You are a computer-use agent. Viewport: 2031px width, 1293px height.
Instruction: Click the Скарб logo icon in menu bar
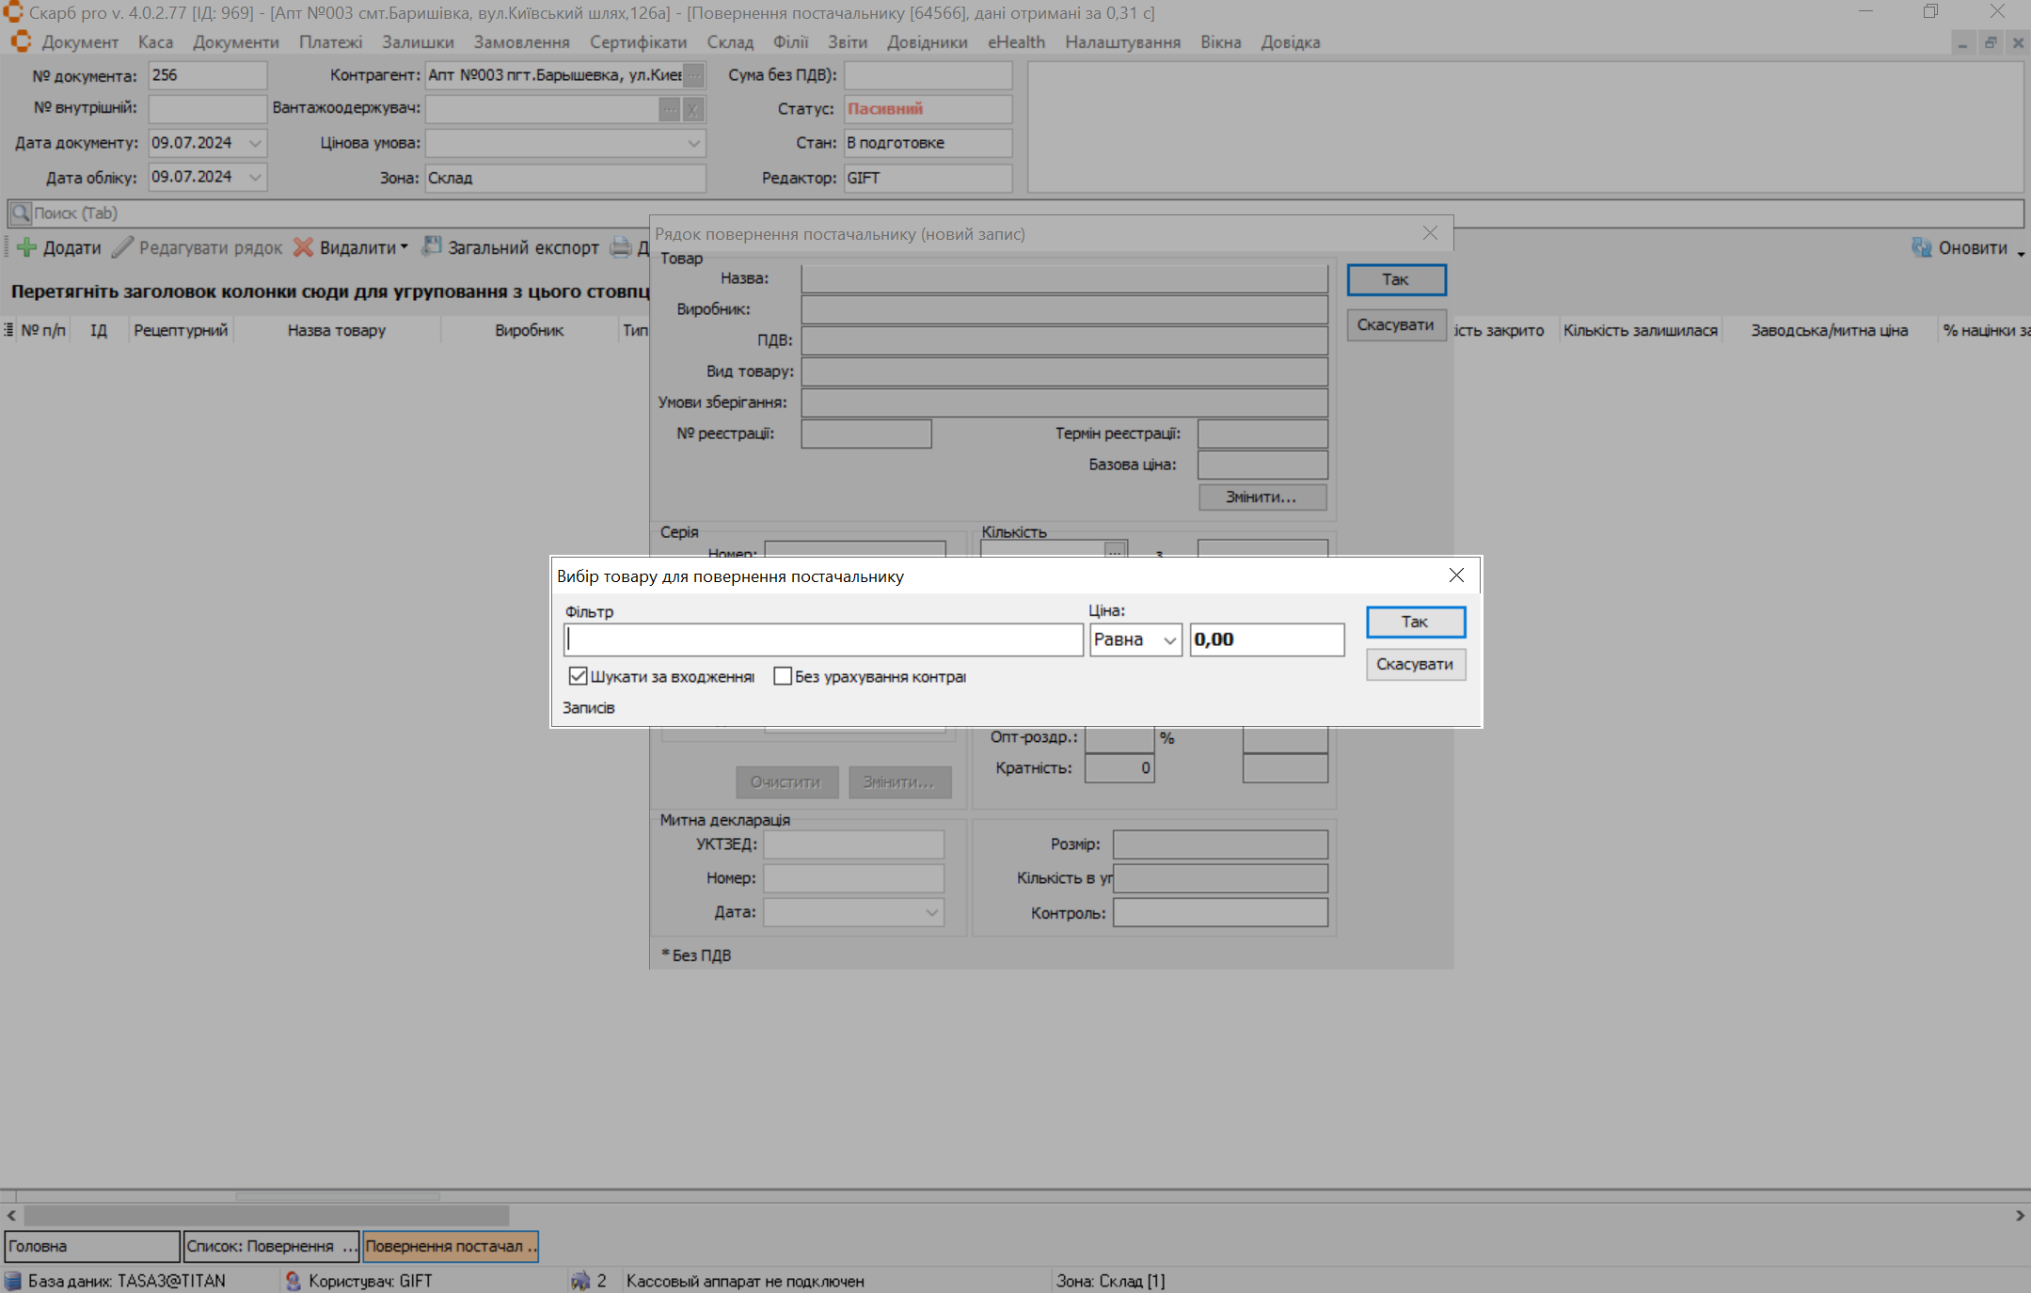(21, 41)
